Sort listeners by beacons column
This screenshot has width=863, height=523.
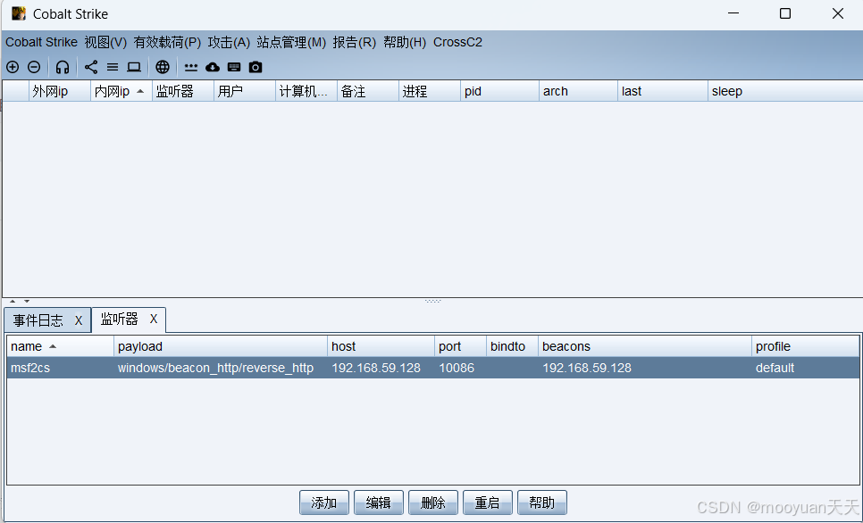tap(645, 346)
